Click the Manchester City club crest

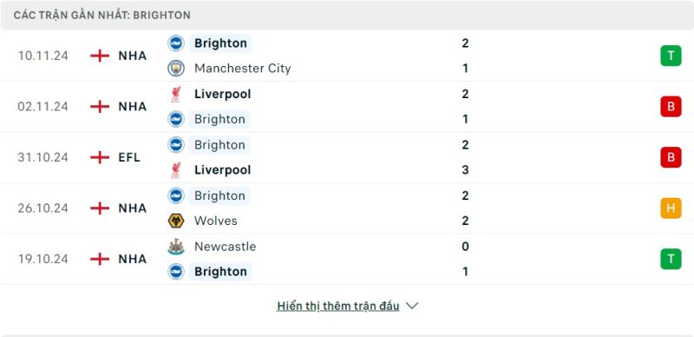[x=176, y=69]
